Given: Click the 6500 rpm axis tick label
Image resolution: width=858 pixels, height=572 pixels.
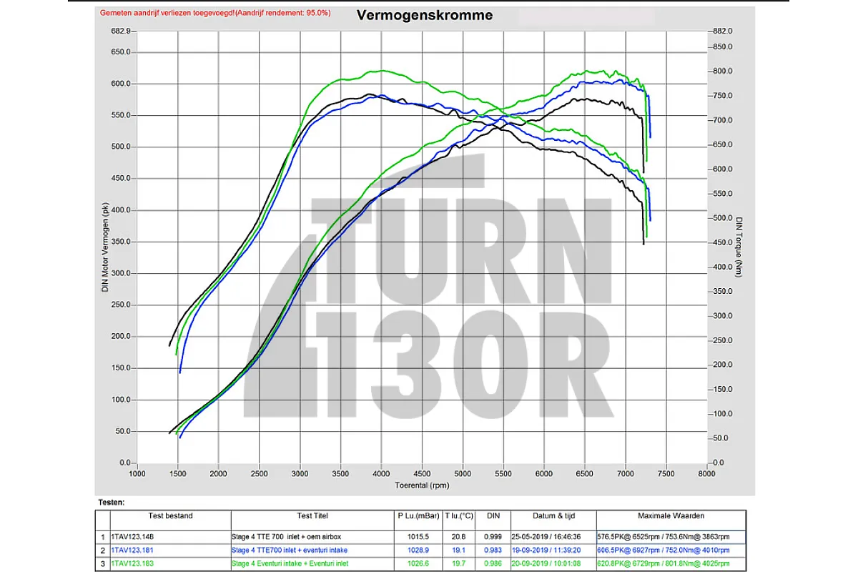Looking at the screenshot, I should click(585, 474).
